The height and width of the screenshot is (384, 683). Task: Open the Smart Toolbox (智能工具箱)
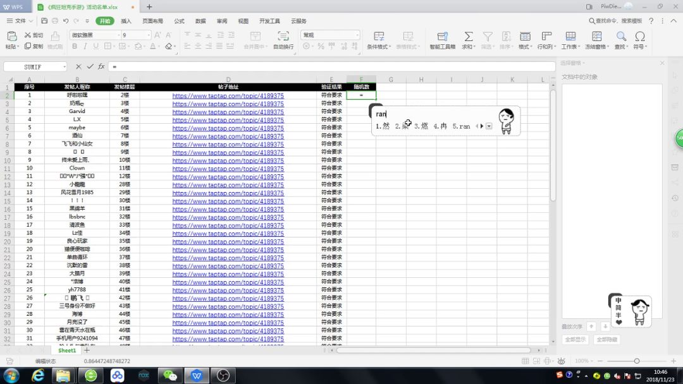point(442,37)
